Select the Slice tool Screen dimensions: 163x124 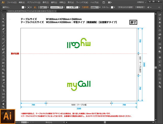(3, 101)
